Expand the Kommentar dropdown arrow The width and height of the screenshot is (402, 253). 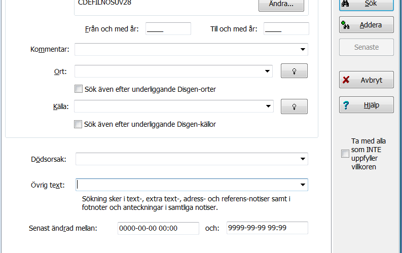click(x=303, y=49)
